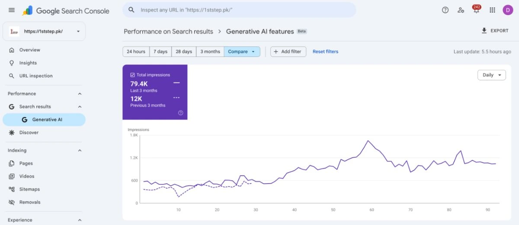519x225 pixels.
Task: Click the Insights lightbulb icon
Action: (12, 63)
